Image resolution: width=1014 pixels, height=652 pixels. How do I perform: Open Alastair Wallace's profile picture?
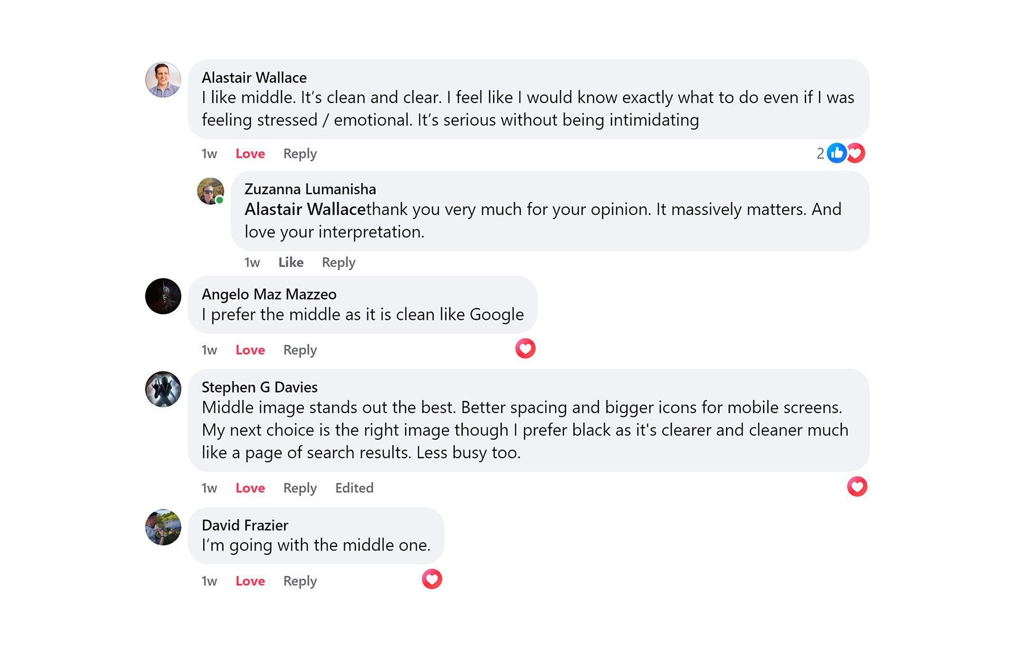(163, 80)
